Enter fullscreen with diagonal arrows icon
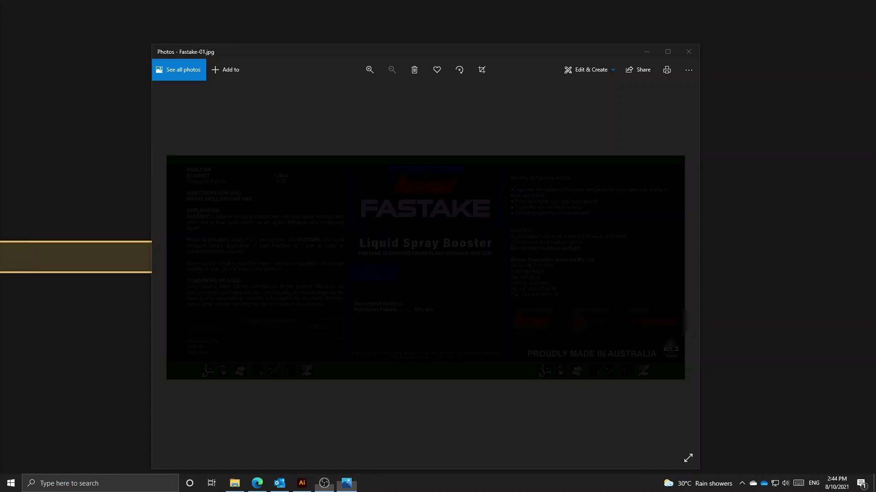 688,458
